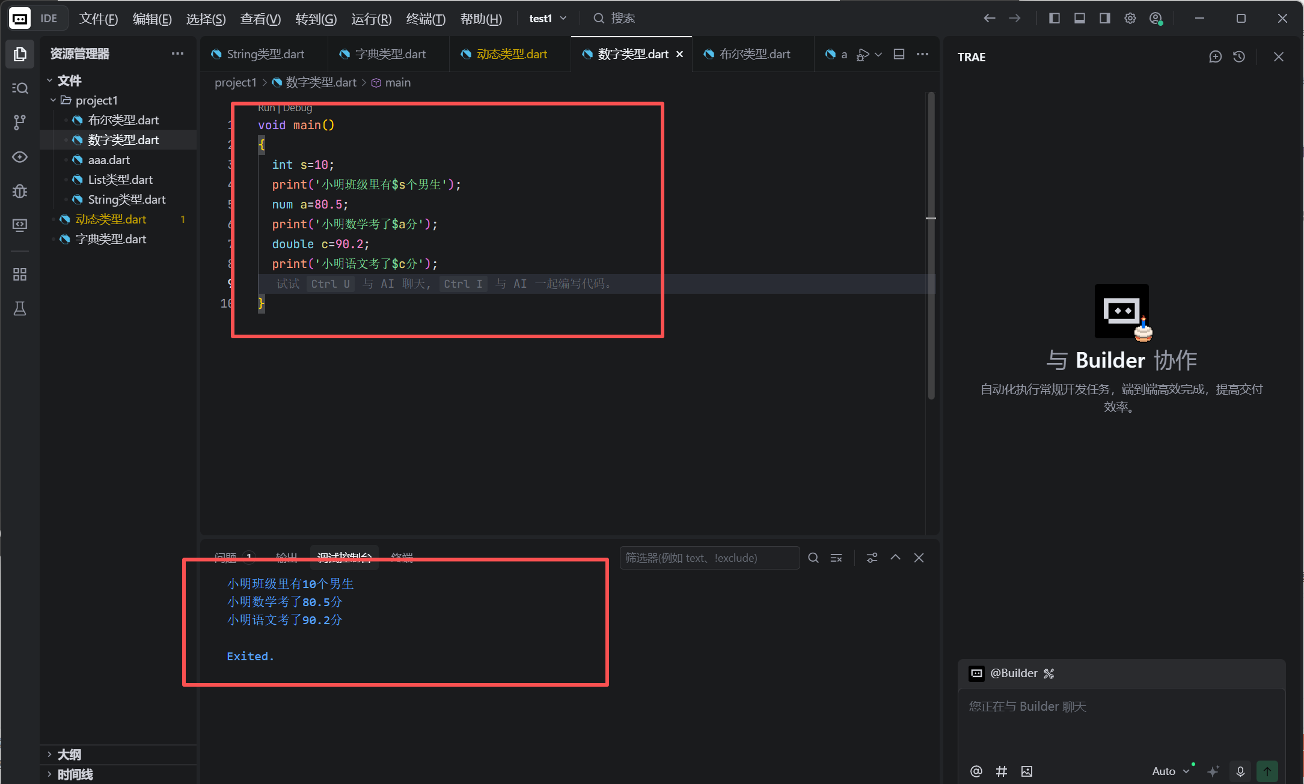The image size is (1304, 784).
Task: Open the Testing flask icon in sidebar
Action: pyautogui.click(x=20, y=309)
